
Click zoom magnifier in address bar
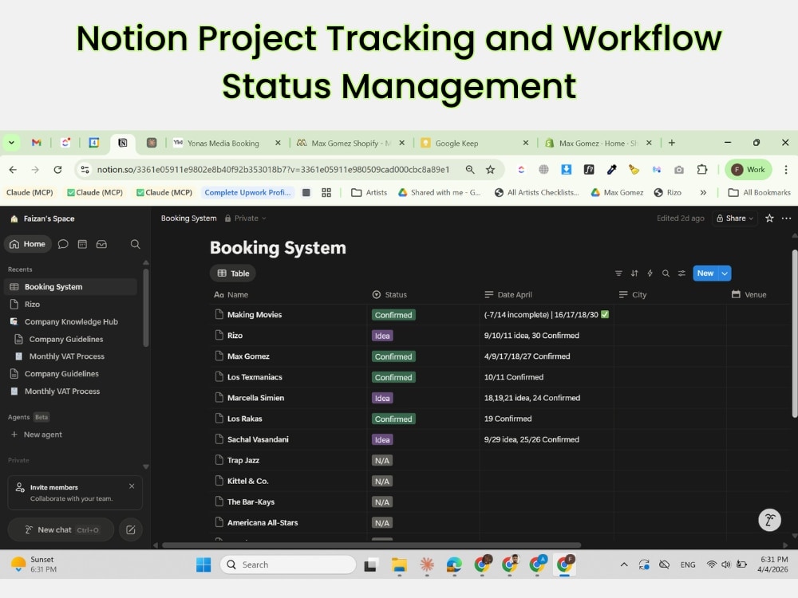tap(470, 169)
